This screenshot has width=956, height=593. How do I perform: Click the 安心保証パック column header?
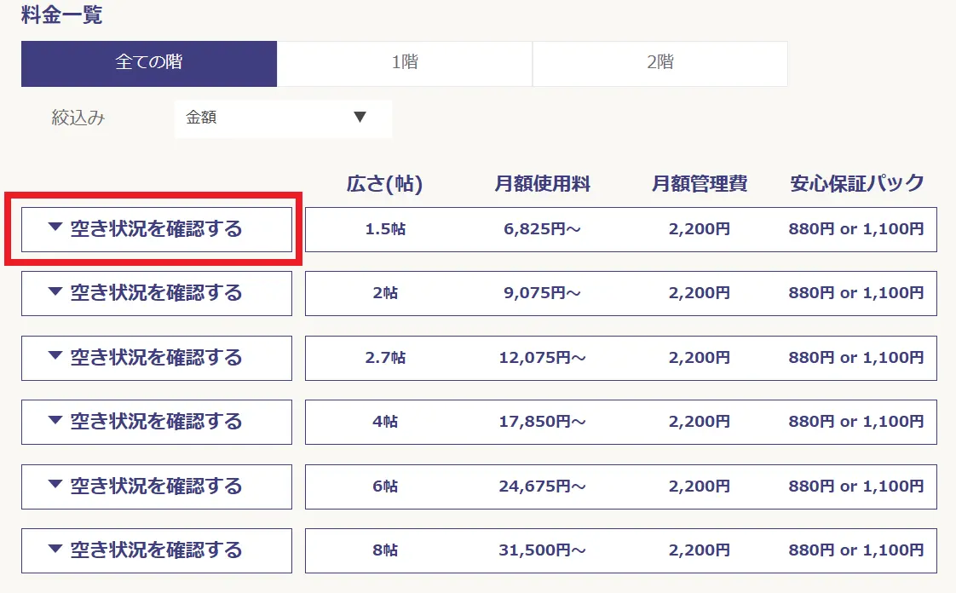click(856, 183)
